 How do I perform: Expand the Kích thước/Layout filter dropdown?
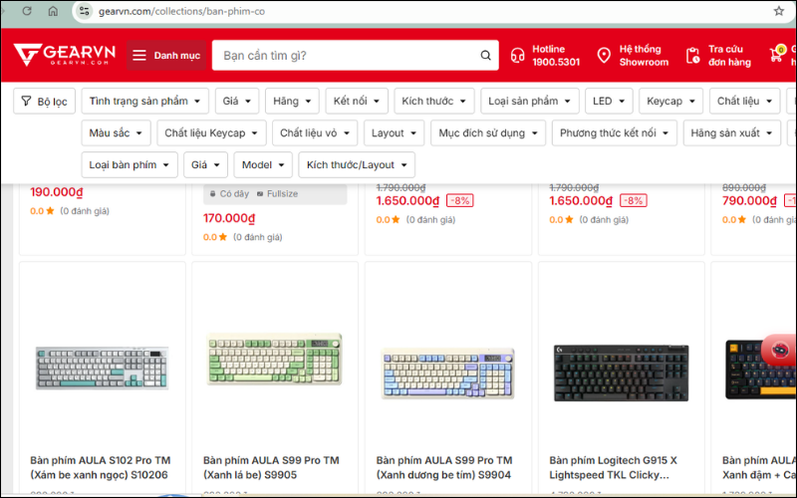click(x=357, y=165)
